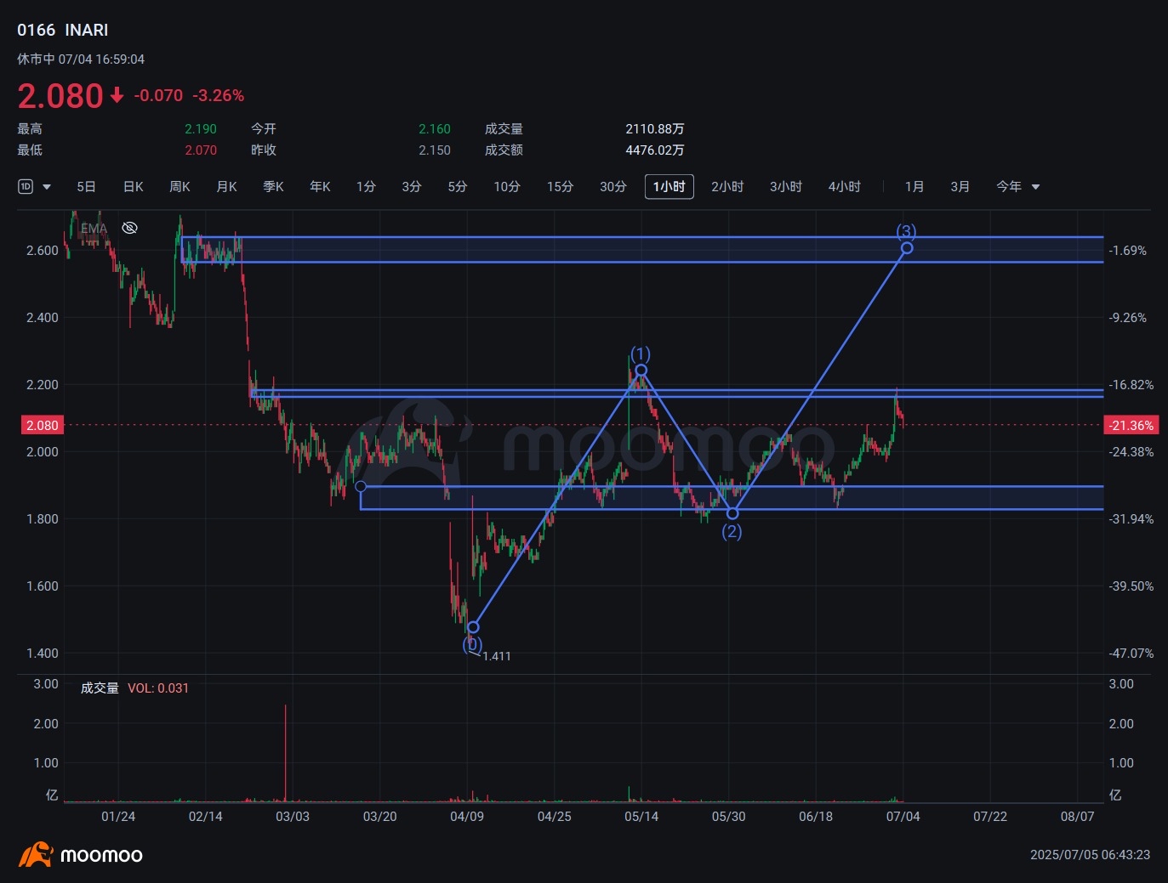Select the lower support zone circle handle
This screenshot has width=1168, height=883.
(x=361, y=486)
